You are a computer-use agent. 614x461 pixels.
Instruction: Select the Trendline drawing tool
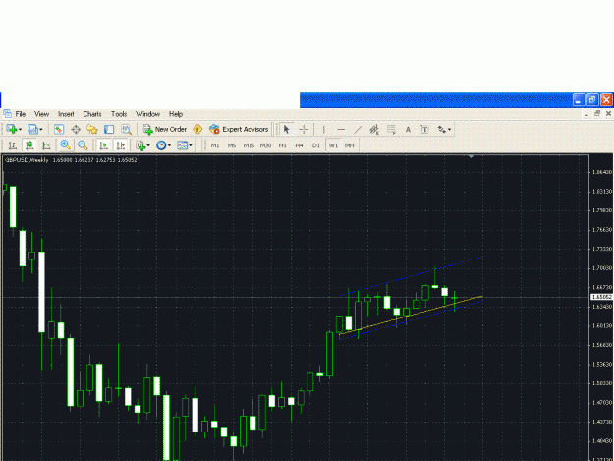[x=358, y=129]
